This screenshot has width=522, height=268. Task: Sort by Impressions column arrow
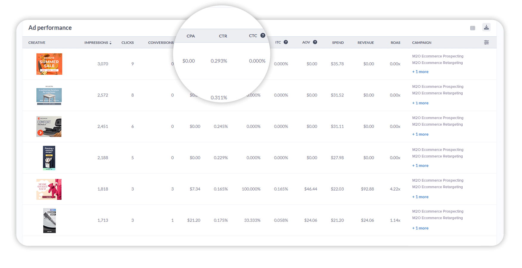click(110, 43)
